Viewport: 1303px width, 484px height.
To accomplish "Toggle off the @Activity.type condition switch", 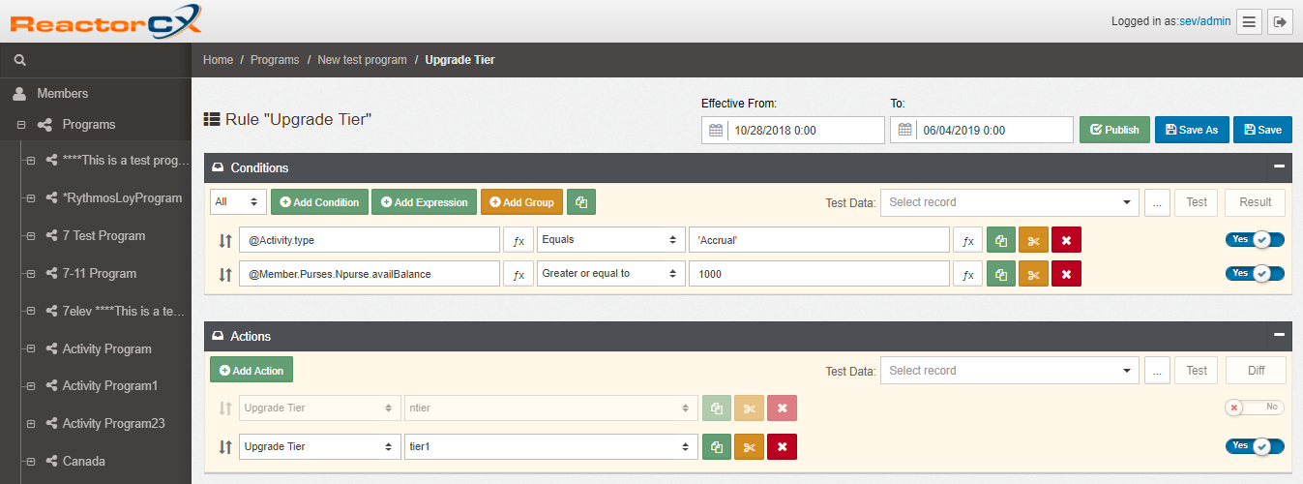I will click(1255, 240).
